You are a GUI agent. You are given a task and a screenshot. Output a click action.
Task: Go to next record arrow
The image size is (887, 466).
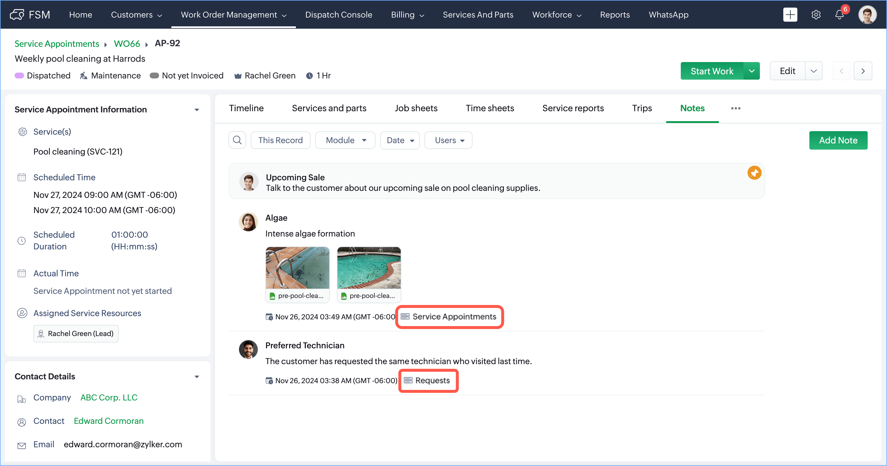point(863,71)
